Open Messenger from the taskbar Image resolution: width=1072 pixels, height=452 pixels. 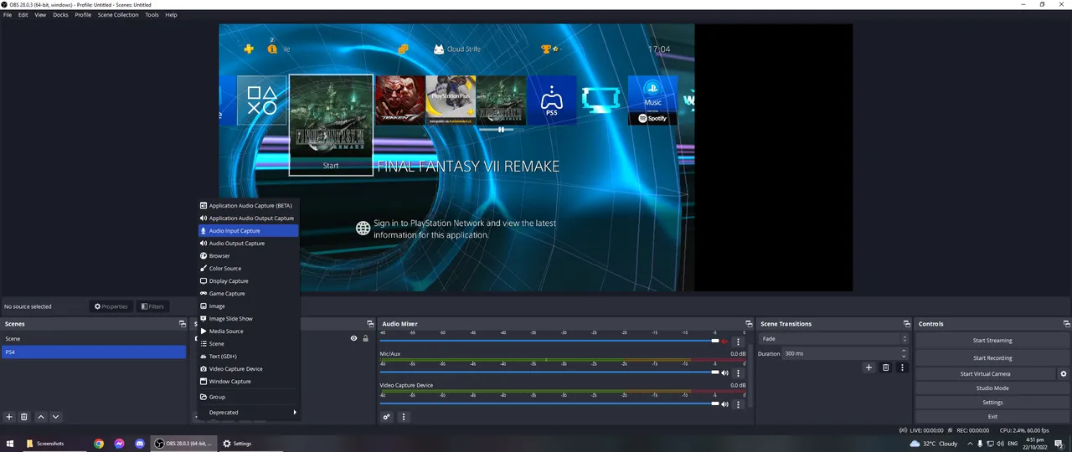point(119,444)
